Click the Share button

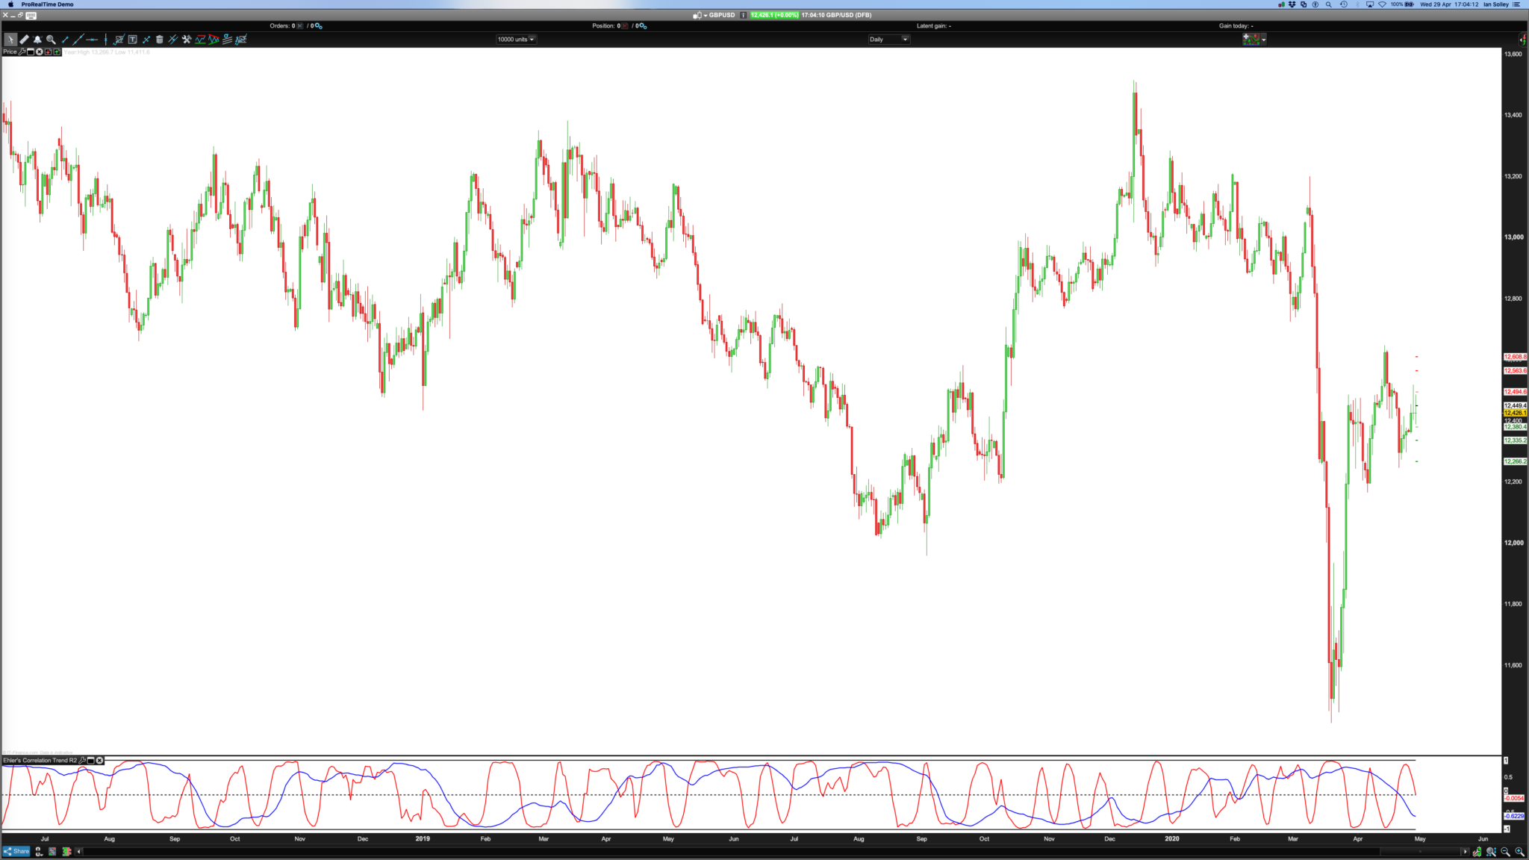coord(16,851)
